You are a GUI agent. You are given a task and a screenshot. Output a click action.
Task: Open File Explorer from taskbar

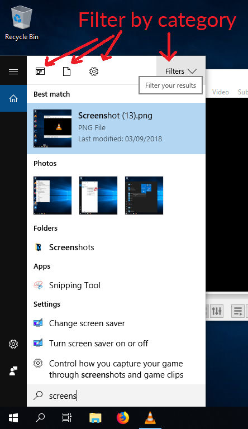pos(96,418)
